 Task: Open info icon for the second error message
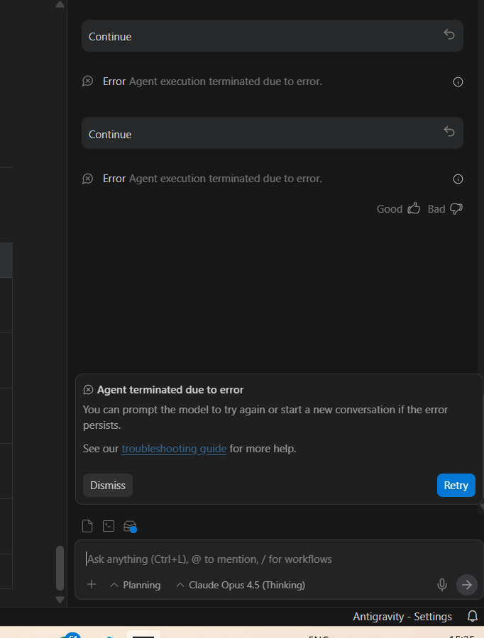click(x=458, y=179)
